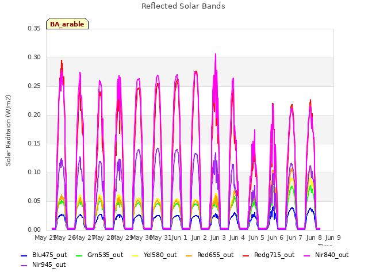Click the Jun 3 Nir840 peak above 0.30

click(216, 55)
